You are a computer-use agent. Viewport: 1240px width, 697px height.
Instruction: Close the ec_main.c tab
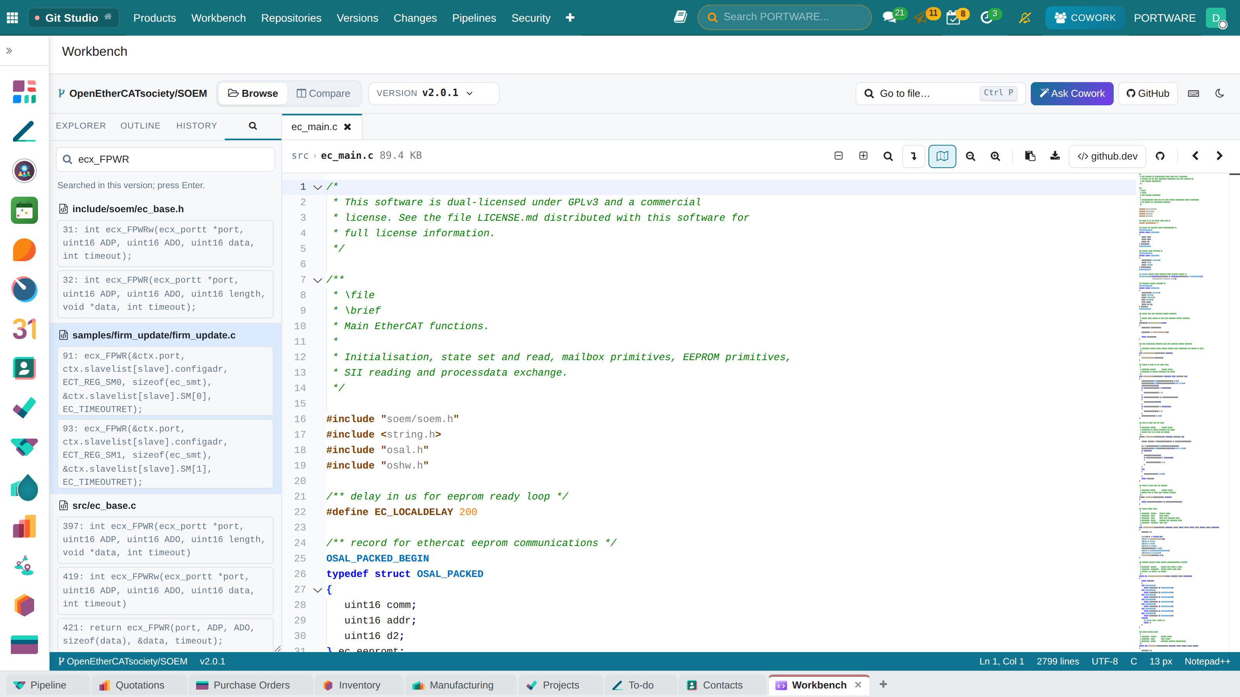(x=348, y=127)
